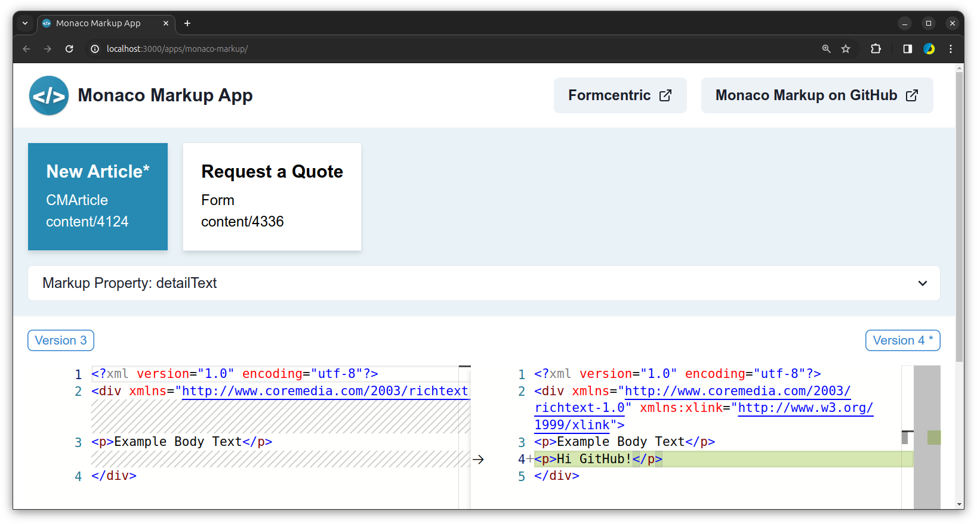Click the www.w3.org link in right editor
The height and width of the screenshot is (524, 977).
(806, 408)
